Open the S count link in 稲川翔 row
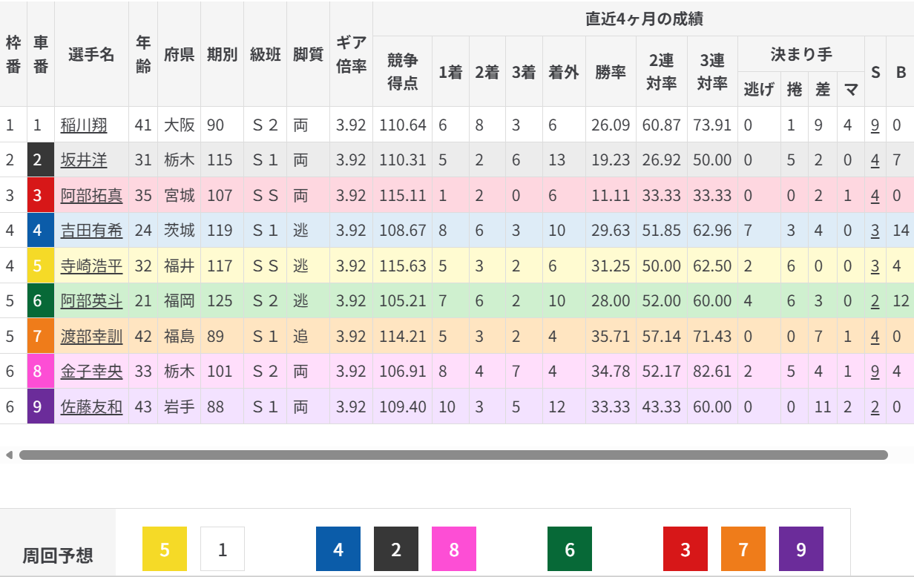Viewport: 914px width, 577px height. 875,125
